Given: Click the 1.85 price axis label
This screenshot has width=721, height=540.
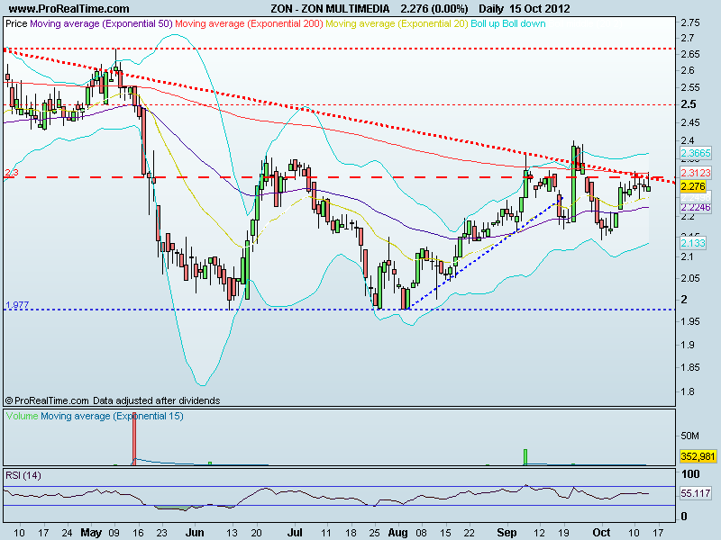Looking at the screenshot, I should point(690,367).
